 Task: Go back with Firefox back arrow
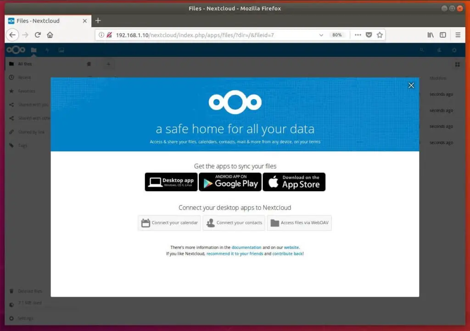click(x=12, y=35)
